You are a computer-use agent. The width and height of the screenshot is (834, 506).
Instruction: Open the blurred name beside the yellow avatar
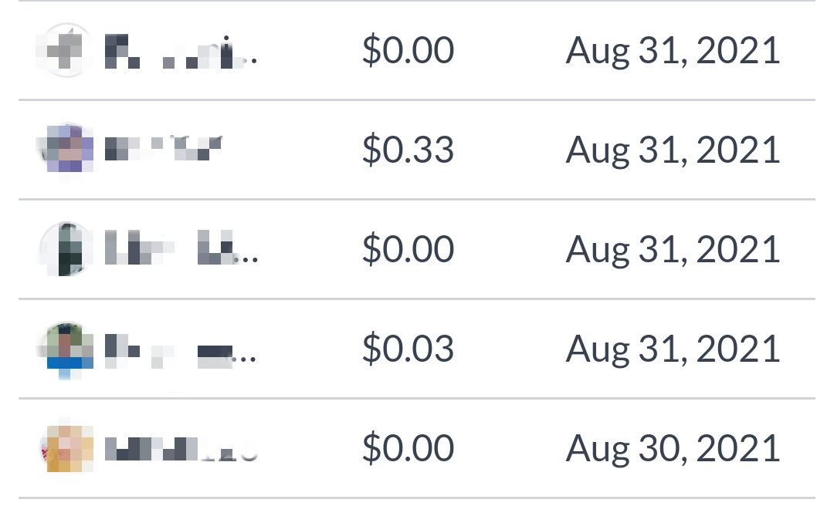[x=181, y=449]
